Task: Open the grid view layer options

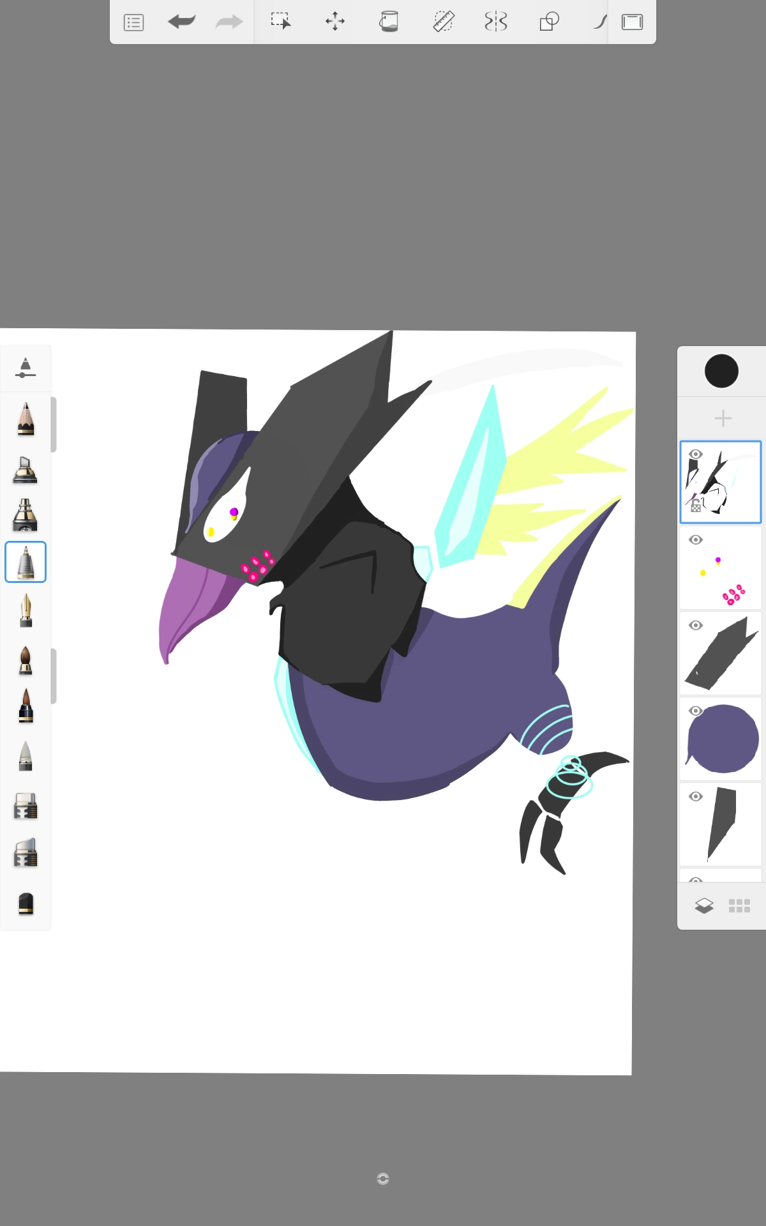Action: (x=739, y=905)
